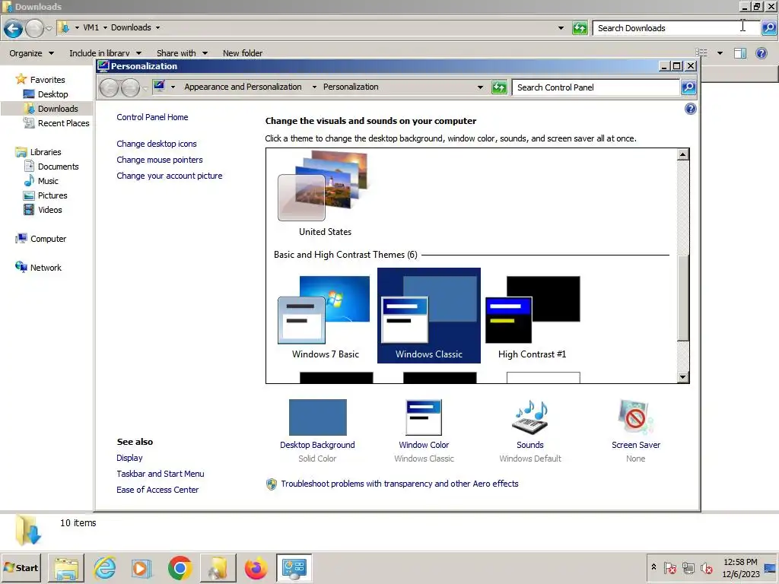This screenshot has height=584, width=779.
Task: Select the High Contrast #1 theme
Action: [532, 316]
